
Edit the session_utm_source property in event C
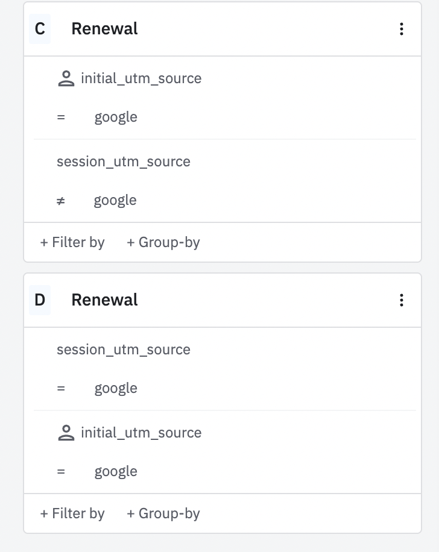click(x=124, y=162)
